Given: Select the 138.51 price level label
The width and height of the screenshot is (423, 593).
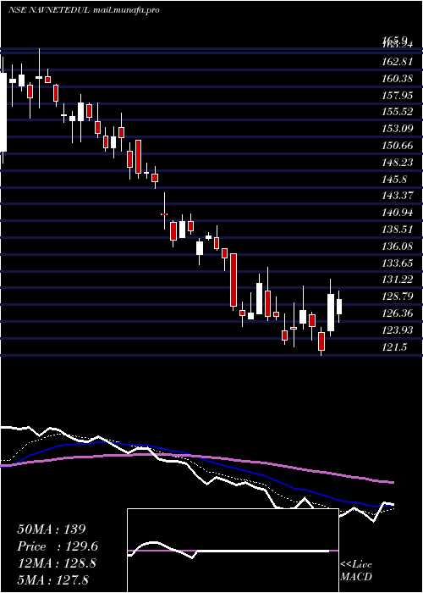Looking at the screenshot, I should tap(397, 230).
